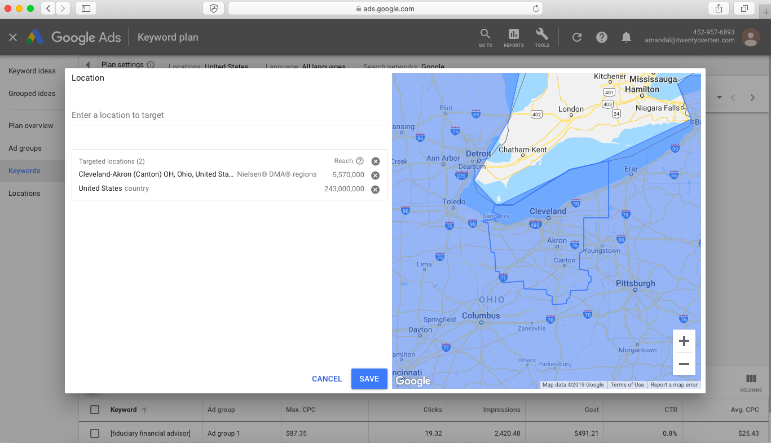Screen dimensions: 771x443
Task: Open notifications bell icon
Action: tap(626, 37)
